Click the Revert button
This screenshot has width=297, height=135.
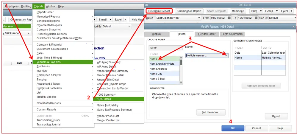pos(276,116)
